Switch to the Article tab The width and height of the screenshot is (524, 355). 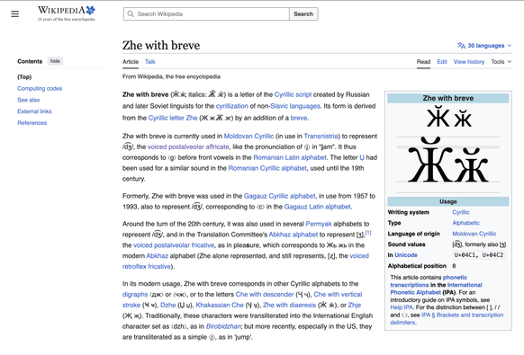[x=131, y=62]
